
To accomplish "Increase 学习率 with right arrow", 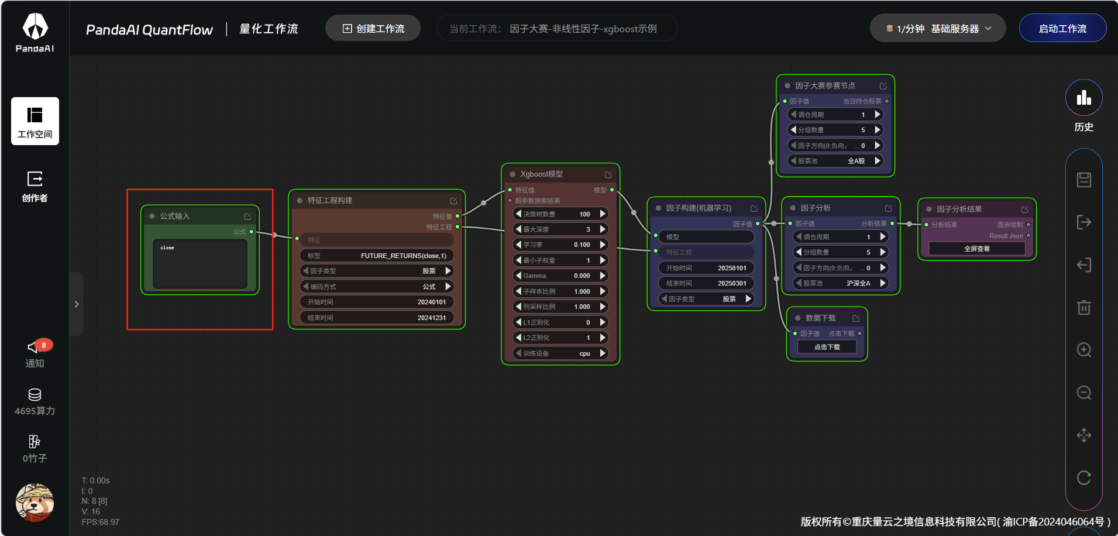I will coord(603,245).
